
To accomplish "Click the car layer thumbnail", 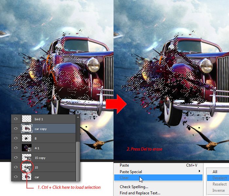I will (26, 177).
